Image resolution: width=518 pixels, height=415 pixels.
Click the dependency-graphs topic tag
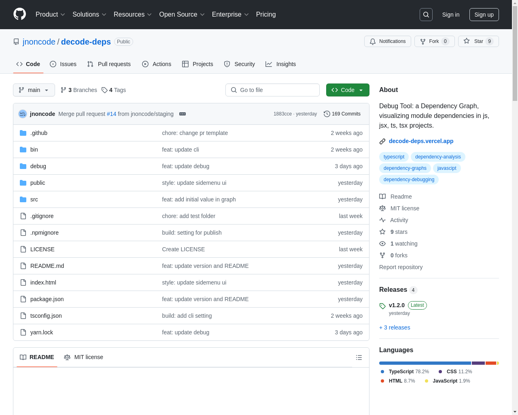point(405,168)
